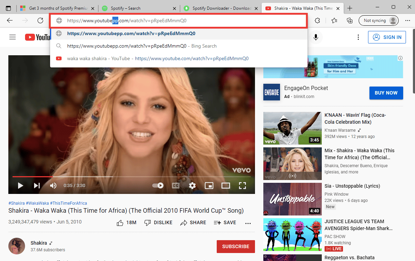Skip to next video
The image size is (415, 261).
click(37, 186)
